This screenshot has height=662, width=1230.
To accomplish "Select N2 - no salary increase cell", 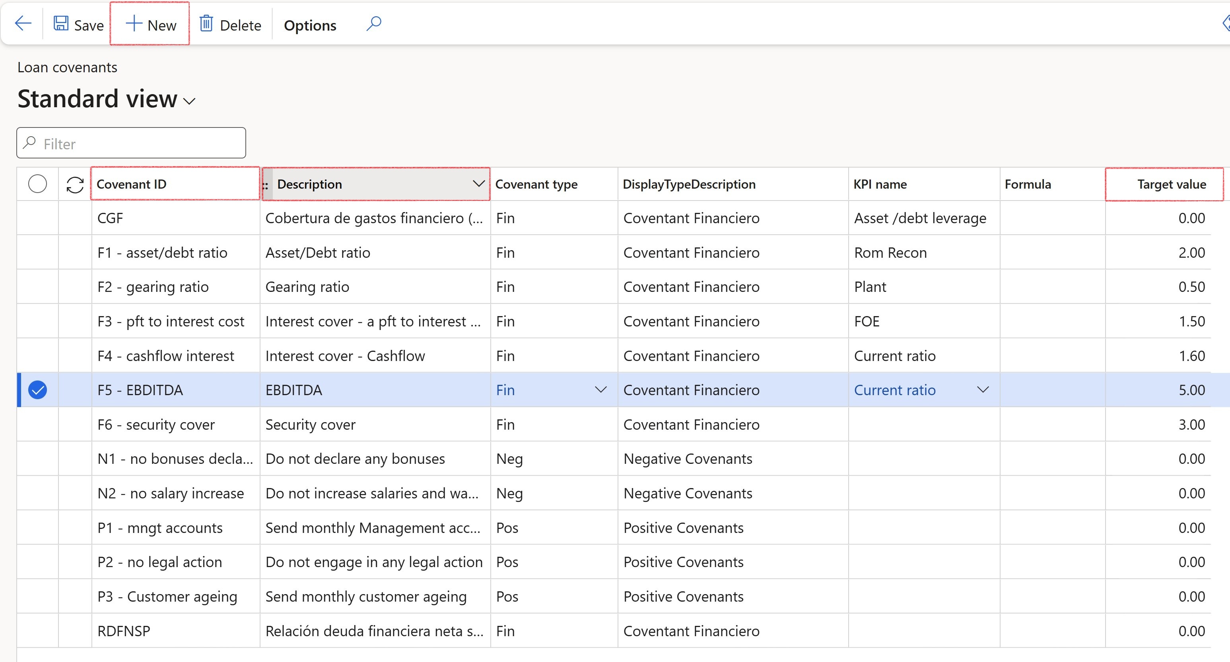I will (175, 493).
